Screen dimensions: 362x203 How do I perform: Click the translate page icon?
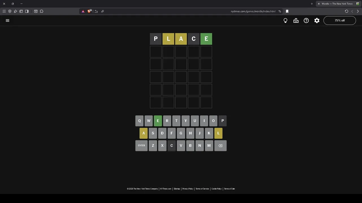click(102, 11)
